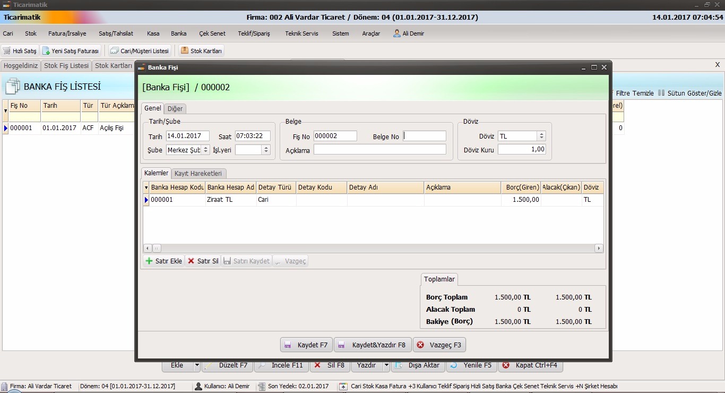This screenshot has height=393, width=725.
Task: Click the Açıklama input field
Action: (379, 150)
